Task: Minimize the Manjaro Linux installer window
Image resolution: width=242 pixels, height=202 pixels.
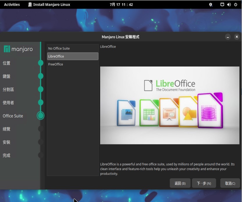Action: pyautogui.click(x=228, y=37)
